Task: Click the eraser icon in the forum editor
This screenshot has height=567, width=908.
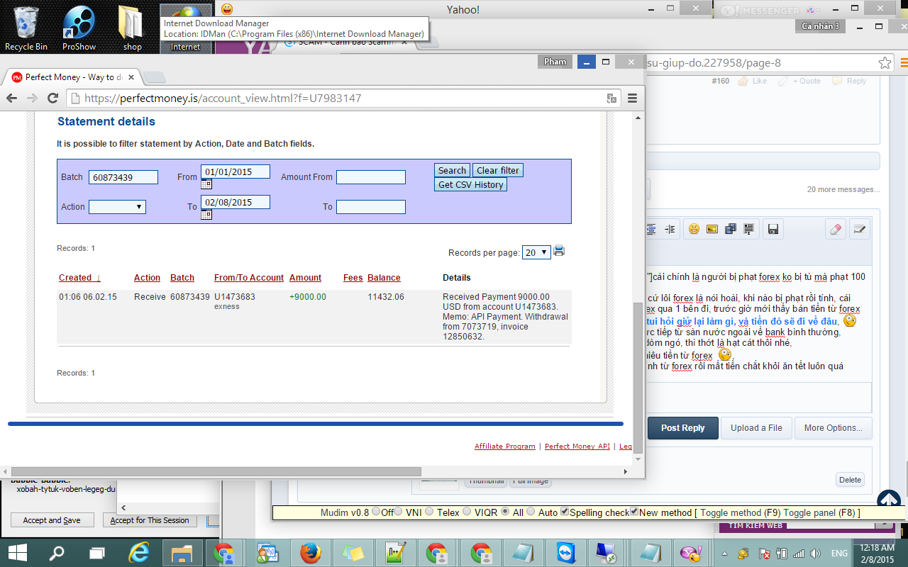Action: [x=836, y=229]
